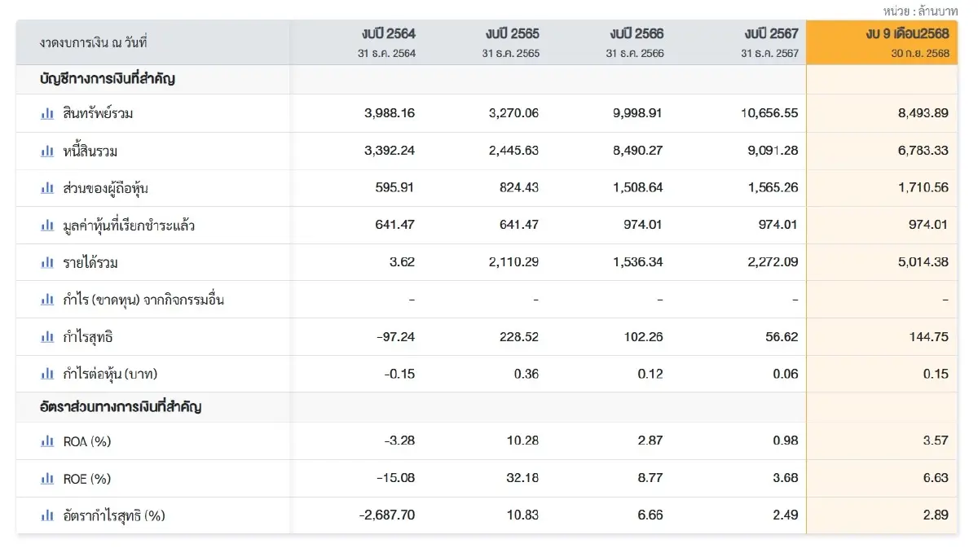978x548 pixels.
Task: Select the งบปี 2565 column header
Action: pyautogui.click(x=512, y=34)
